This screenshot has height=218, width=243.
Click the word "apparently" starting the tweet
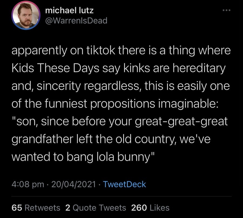[39, 51]
